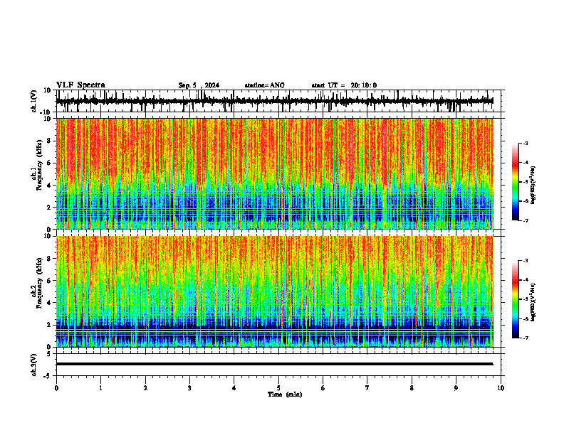Screen dimensions: 564x435
Task: Click the date text "Sep. 5 , 2024"
Action: [199, 85]
